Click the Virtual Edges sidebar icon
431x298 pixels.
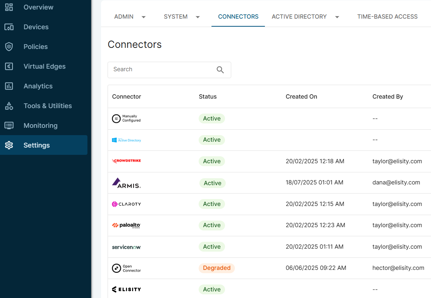pyautogui.click(x=9, y=66)
